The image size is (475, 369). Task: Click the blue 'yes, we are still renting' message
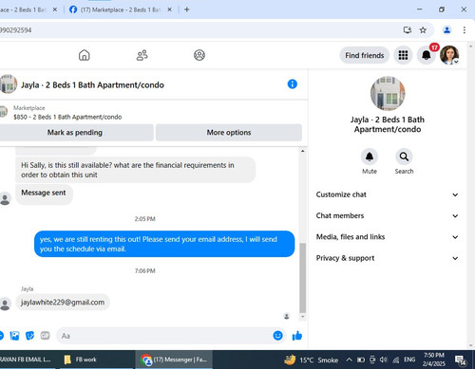click(164, 244)
